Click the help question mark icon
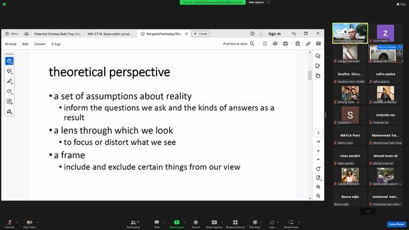This screenshot has height=230, width=409. tap(252, 34)
